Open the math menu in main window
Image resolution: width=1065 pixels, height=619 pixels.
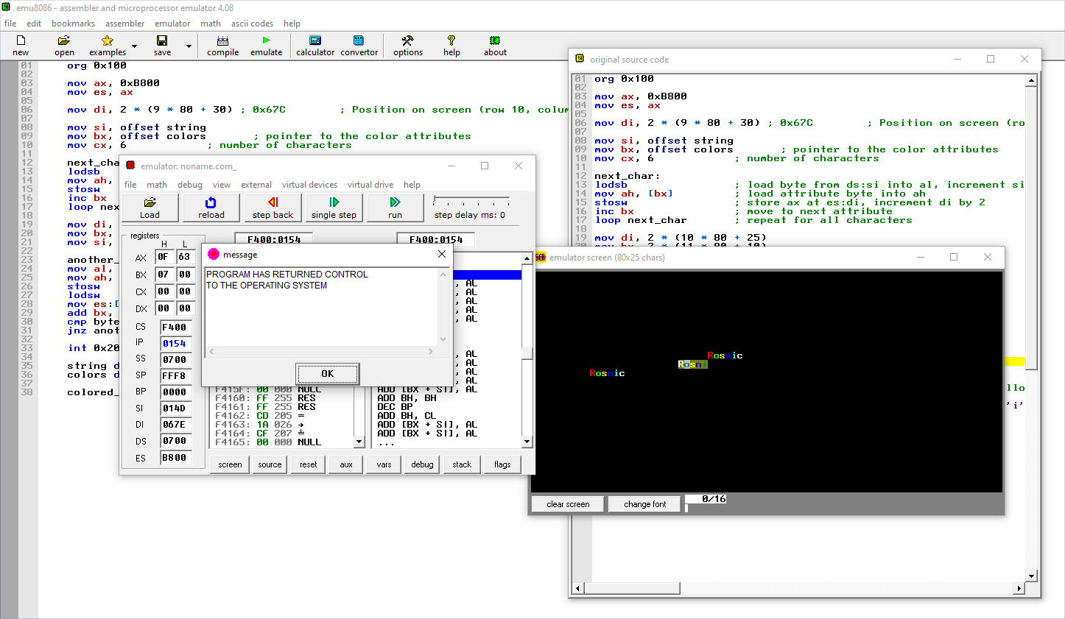[211, 24]
